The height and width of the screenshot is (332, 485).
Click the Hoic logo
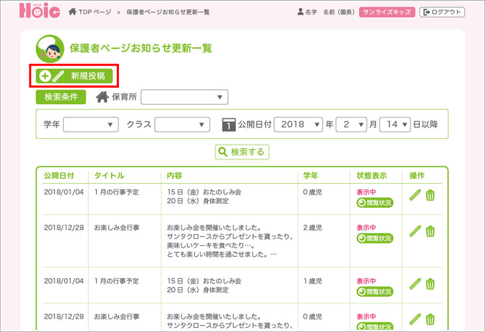tap(40, 11)
